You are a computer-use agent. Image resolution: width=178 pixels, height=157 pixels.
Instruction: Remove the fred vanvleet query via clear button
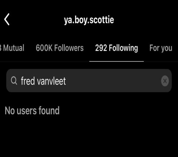pyautogui.click(x=165, y=81)
